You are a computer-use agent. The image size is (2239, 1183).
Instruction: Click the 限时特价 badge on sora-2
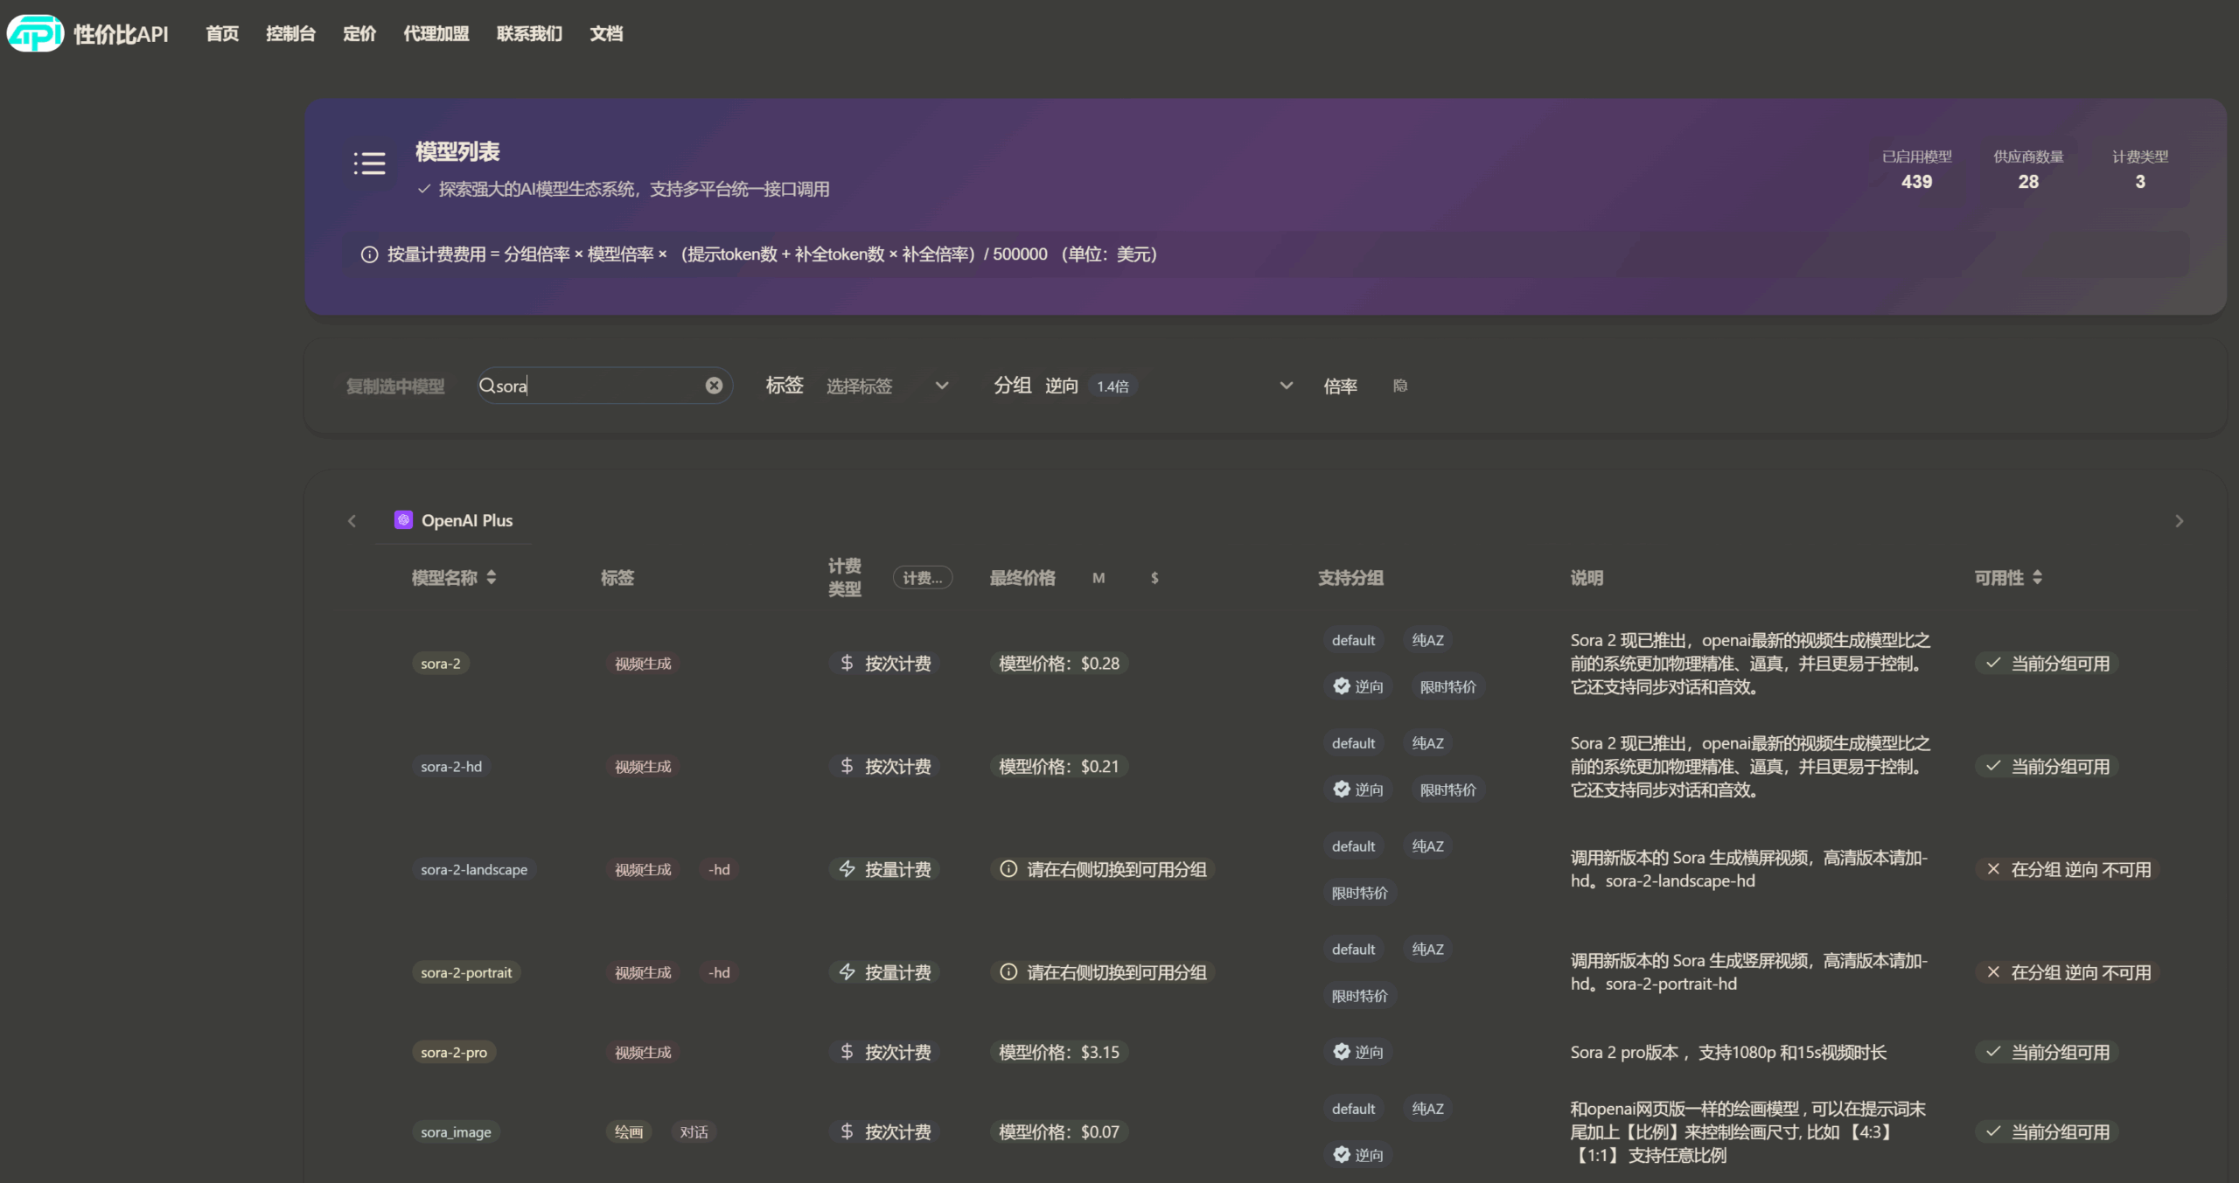1447,686
